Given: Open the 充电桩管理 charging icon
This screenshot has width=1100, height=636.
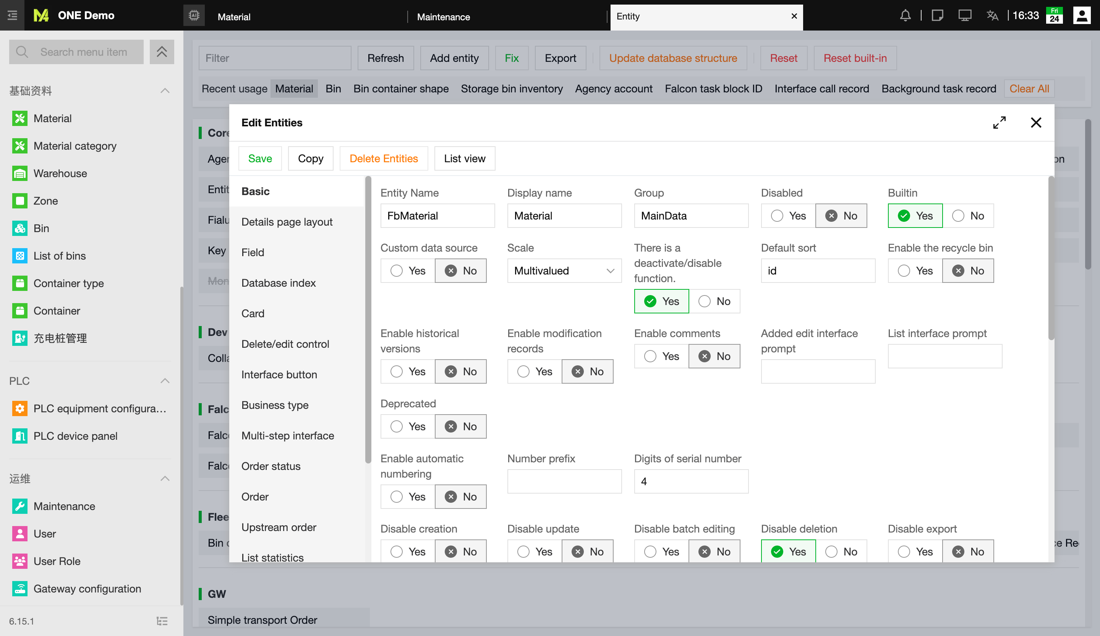Looking at the screenshot, I should click(19, 338).
